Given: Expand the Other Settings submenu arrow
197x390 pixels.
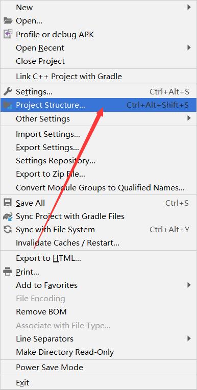Looking at the screenshot, I should click(x=189, y=118).
